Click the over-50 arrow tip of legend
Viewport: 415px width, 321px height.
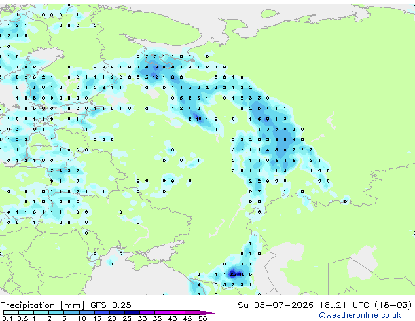207,312
